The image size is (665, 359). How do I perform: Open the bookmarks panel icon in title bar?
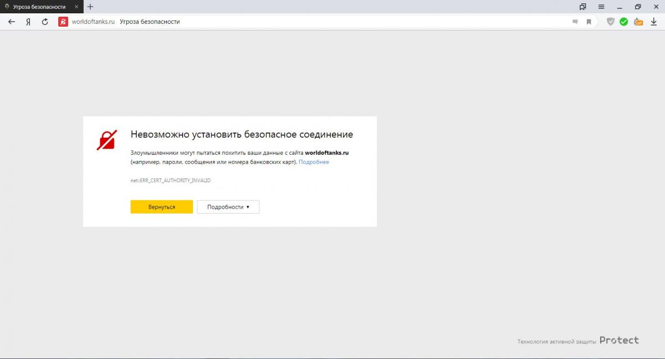582,7
